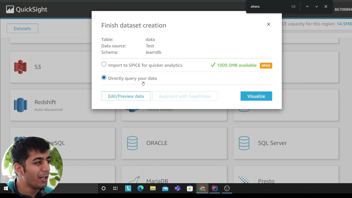Image resolution: width=352 pixels, height=198 pixels.
Task: Click the S3 data source label
Action: [38, 67]
